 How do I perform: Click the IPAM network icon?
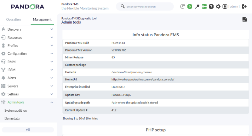(3, 70)
